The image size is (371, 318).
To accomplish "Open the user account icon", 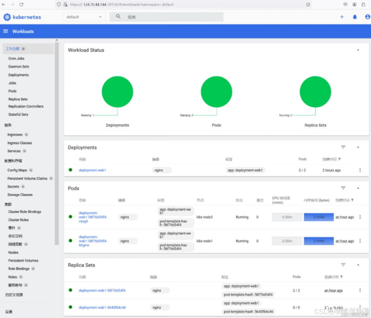I will tap(368, 17).
